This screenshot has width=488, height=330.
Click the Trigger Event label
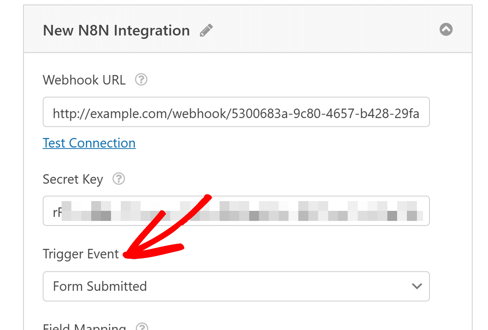(81, 254)
